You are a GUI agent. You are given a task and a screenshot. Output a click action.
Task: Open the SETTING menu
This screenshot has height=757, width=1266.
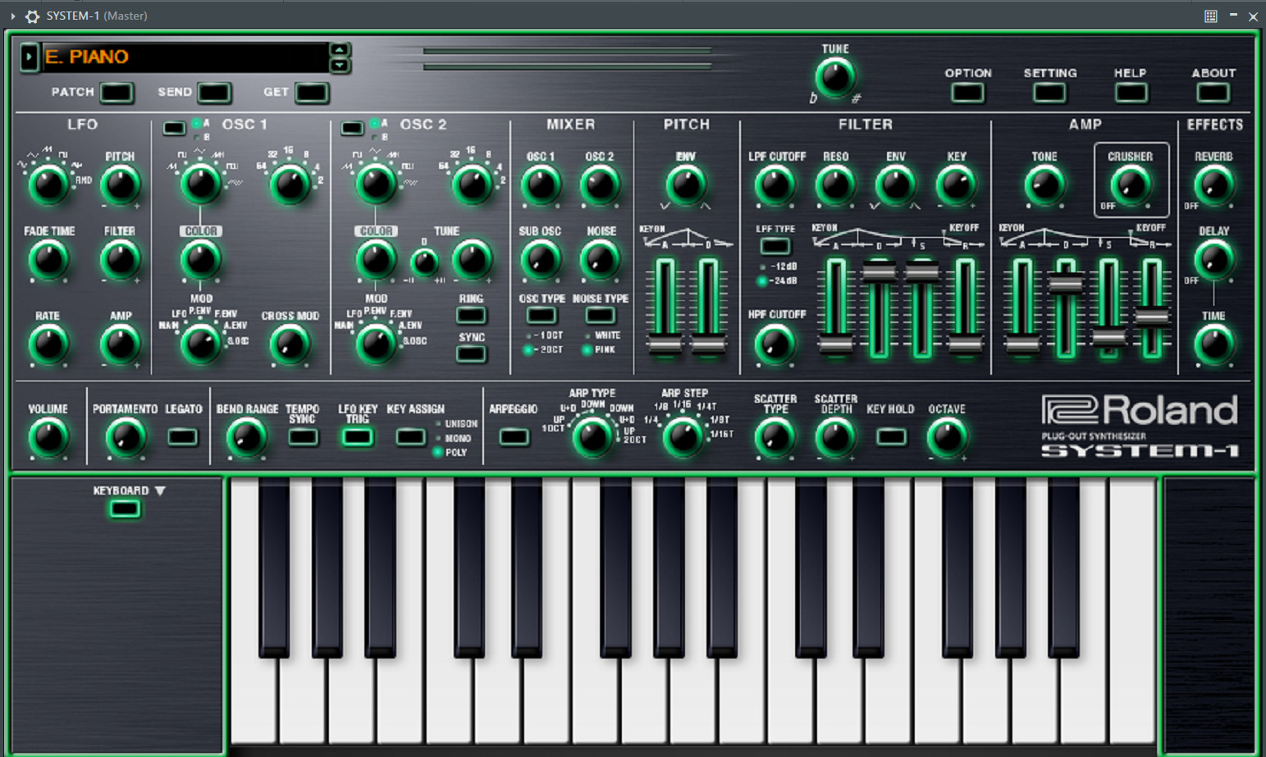1049,93
